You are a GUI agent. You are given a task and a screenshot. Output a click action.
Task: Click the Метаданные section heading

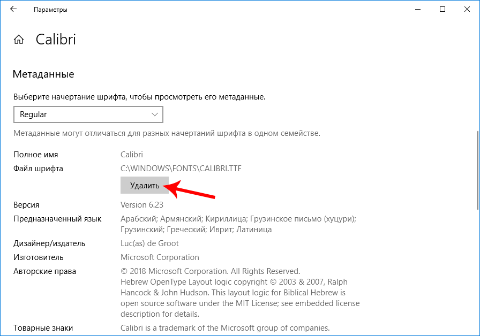pyautogui.click(x=43, y=74)
